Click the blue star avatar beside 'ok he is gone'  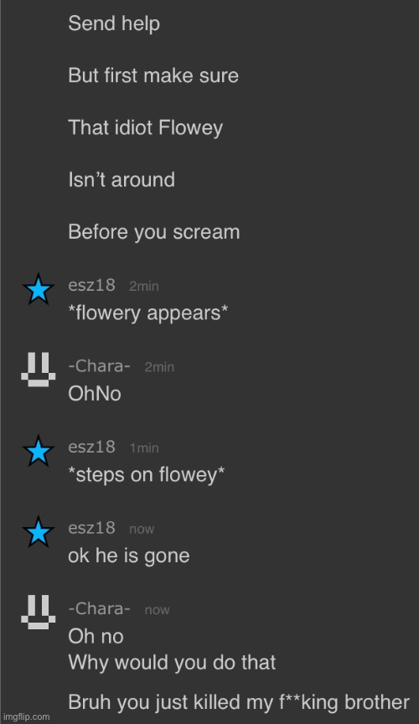(39, 531)
